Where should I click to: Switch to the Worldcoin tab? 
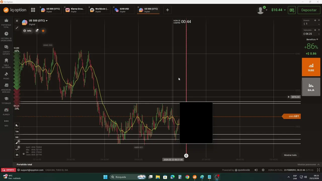pos(99,10)
